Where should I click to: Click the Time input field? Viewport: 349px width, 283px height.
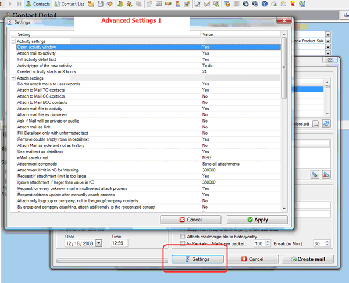tap(119, 243)
